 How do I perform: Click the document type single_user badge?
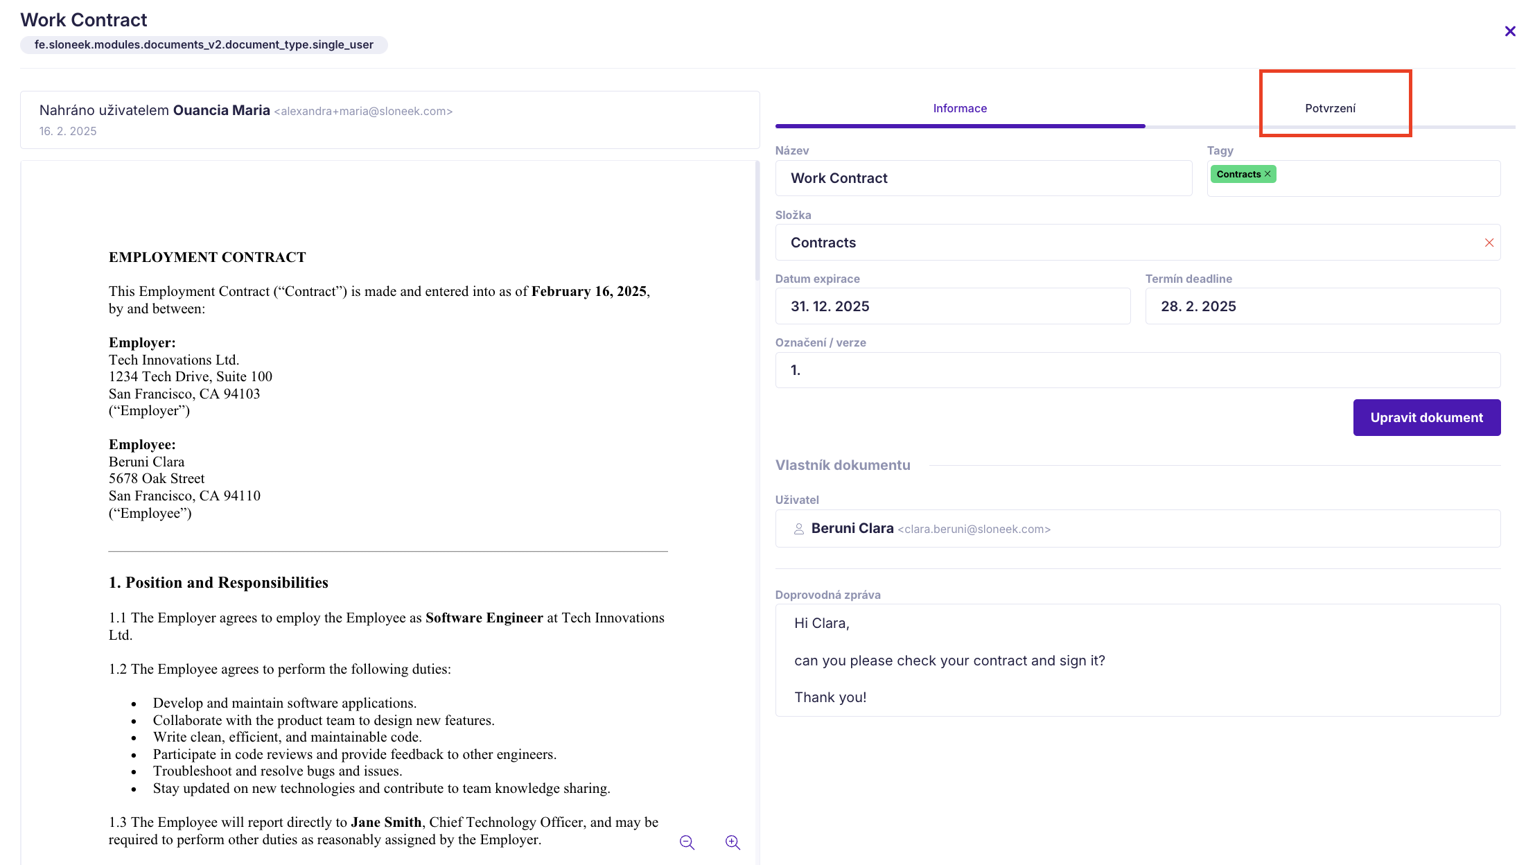coord(204,45)
